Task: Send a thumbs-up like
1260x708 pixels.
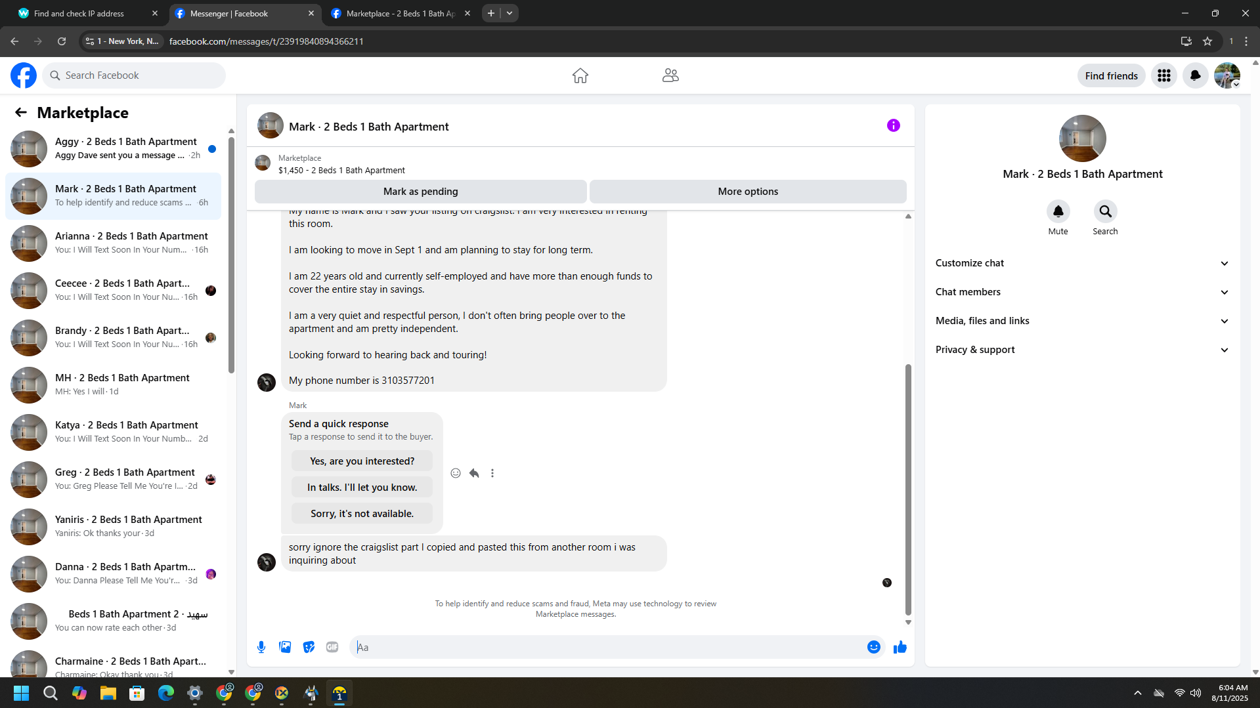Action: 900,647
